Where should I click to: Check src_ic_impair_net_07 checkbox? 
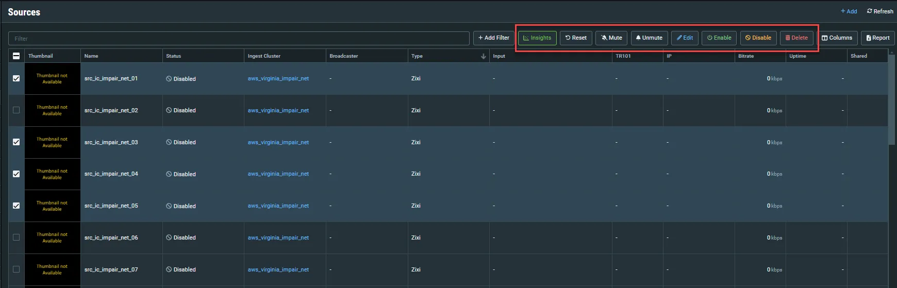point(16,269)
